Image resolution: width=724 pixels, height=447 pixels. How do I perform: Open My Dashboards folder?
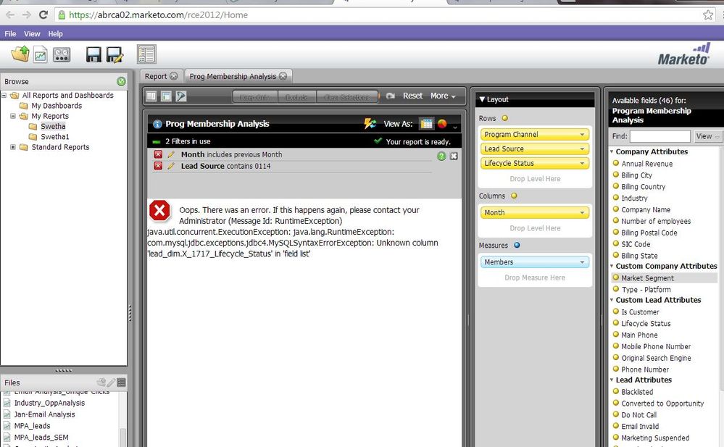[x=57, y=106]
